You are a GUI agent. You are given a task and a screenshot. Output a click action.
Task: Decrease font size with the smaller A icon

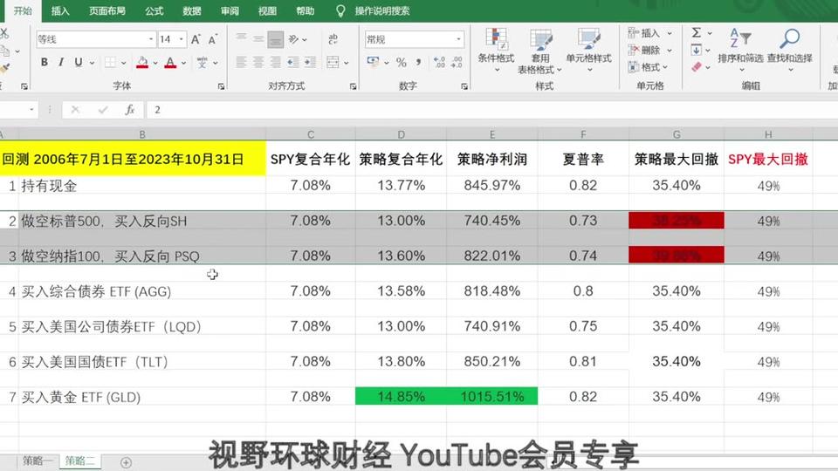pyautogui.click(x=213, y=39)
